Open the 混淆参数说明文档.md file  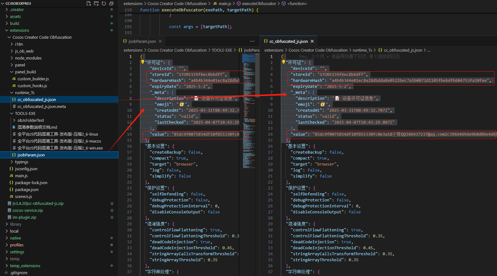coord(37,127)
